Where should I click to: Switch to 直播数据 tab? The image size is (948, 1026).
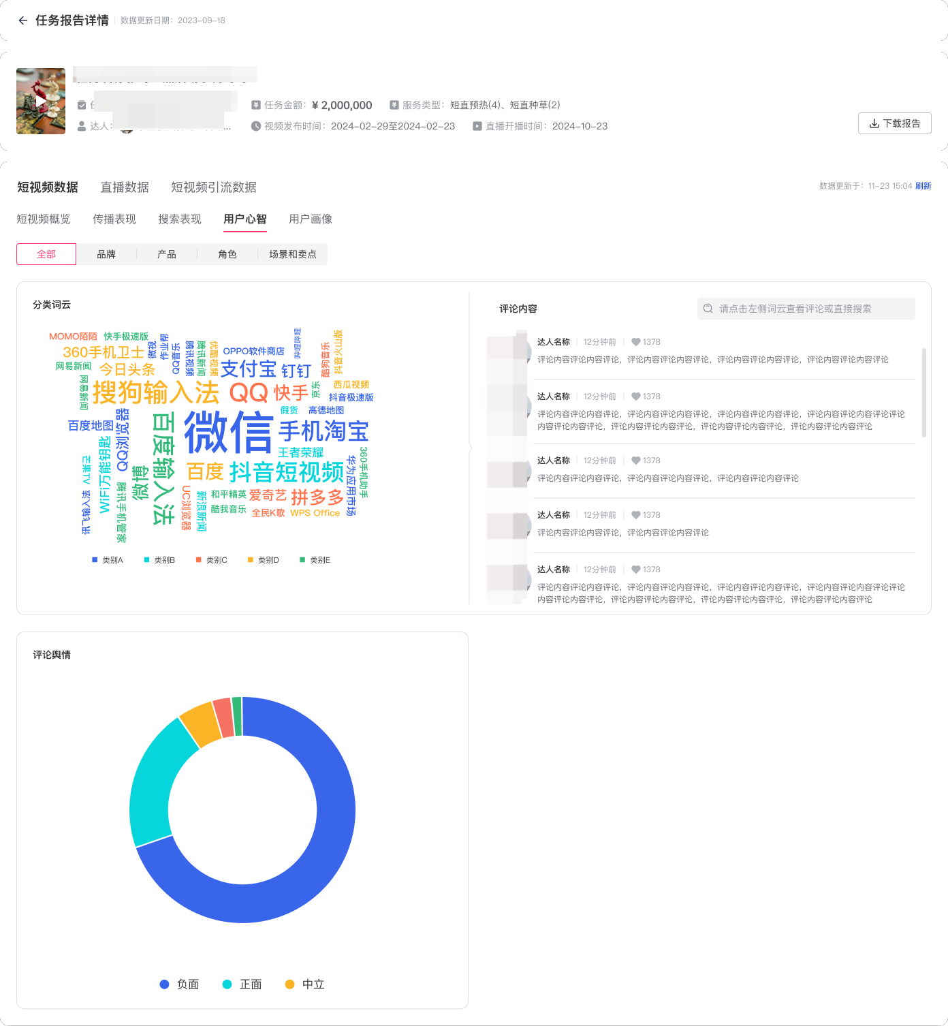125,187
